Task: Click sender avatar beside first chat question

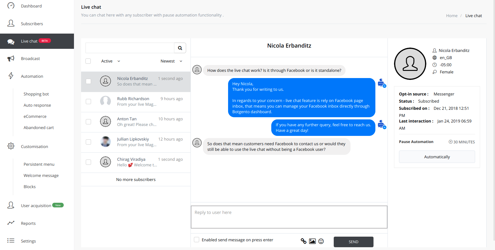Action: [x=197, y=70]
